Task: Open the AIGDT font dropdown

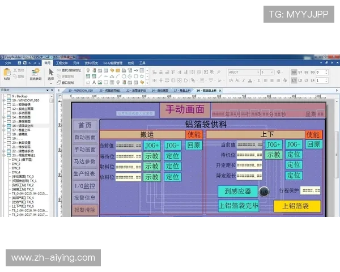Action: click(258, 72)
